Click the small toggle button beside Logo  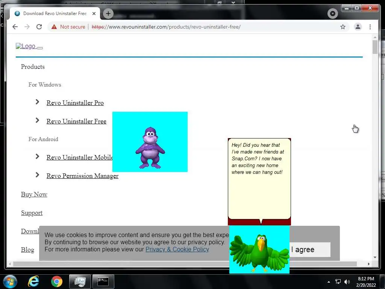click(x=40, y=48)
